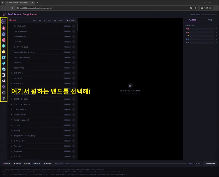Toggle rating circle for Easy come, Easy go!

point(74,57)
